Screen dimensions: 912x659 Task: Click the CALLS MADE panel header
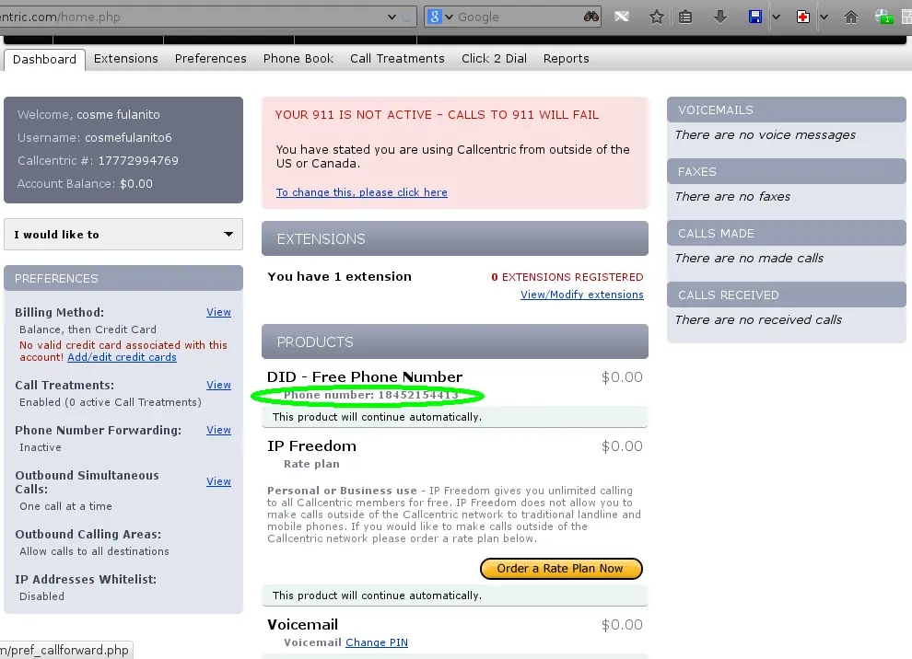tap(787, 233)
